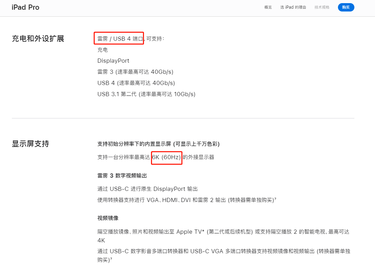This screenshot has height=279, width=375.
Task: Click the 视频镜像 subheading
Action: point(108,218)
